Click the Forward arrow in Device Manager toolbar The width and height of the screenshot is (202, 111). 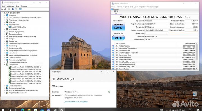(5, 9)
